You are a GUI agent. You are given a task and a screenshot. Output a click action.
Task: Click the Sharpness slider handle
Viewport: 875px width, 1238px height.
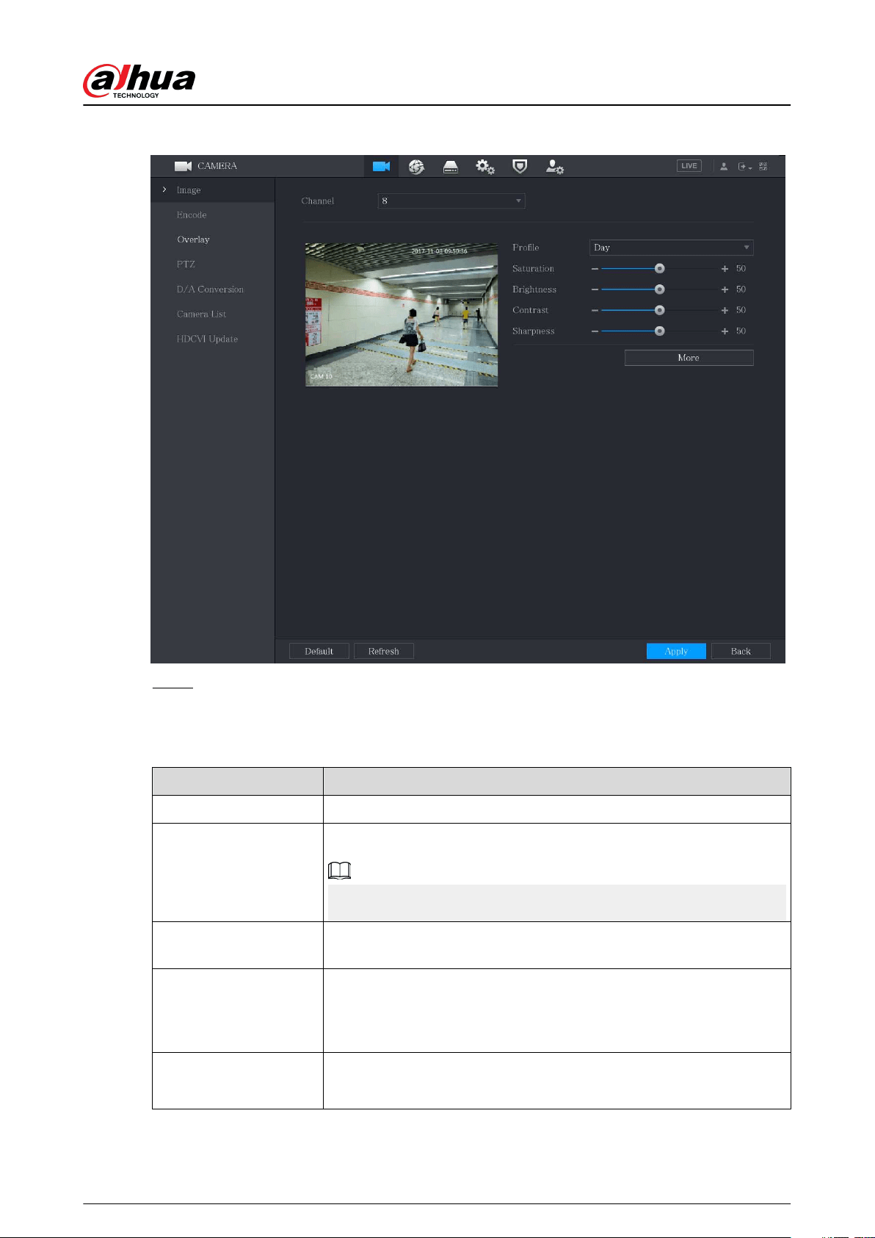pos(659,331)
